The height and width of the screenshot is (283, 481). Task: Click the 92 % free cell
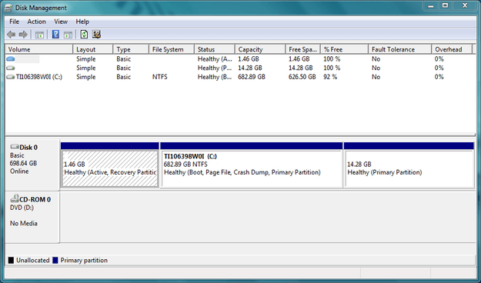coord(330,77)
